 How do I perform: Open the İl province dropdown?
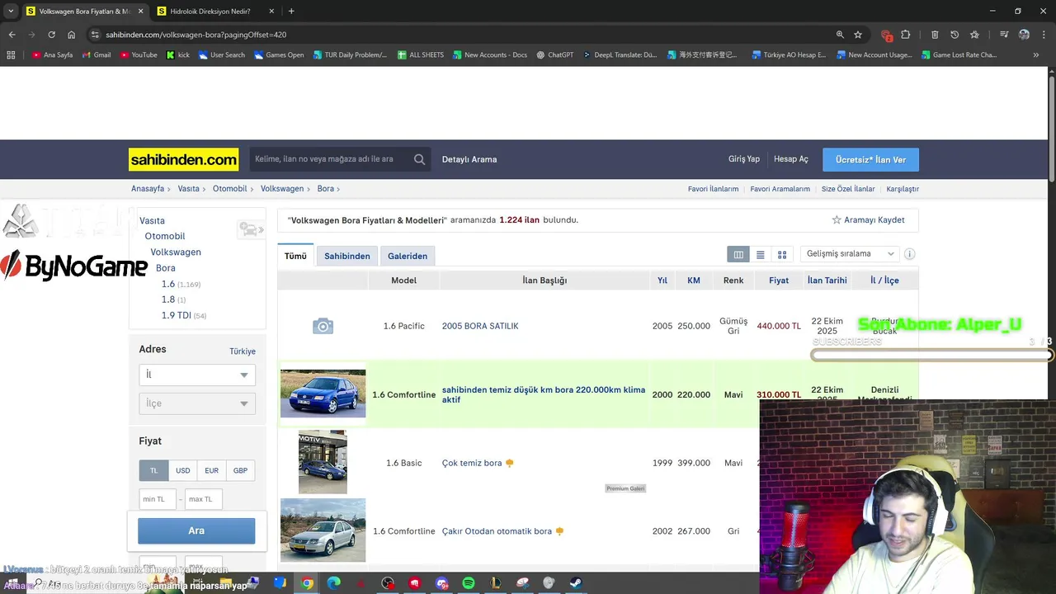coord(197,375)
